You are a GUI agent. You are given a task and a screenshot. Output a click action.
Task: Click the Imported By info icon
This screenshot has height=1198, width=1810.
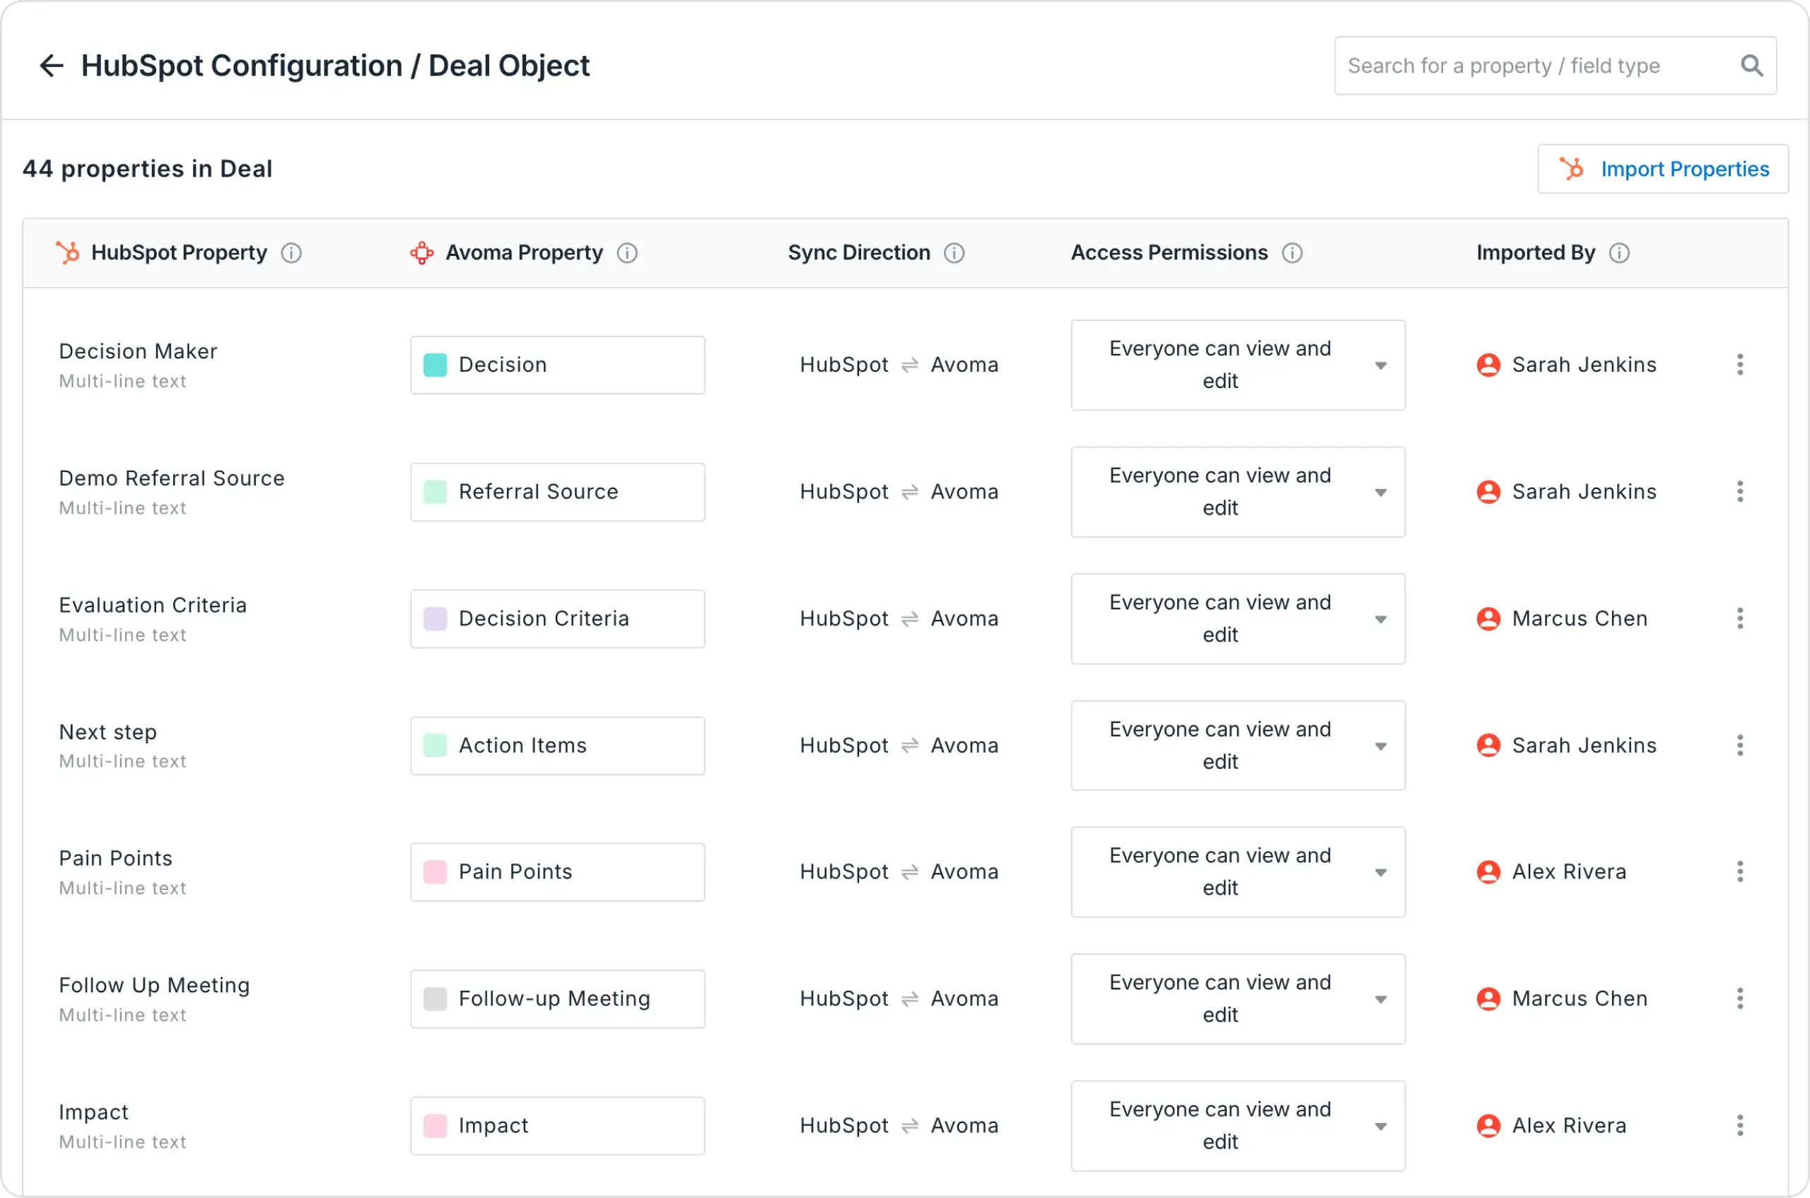1619,253
